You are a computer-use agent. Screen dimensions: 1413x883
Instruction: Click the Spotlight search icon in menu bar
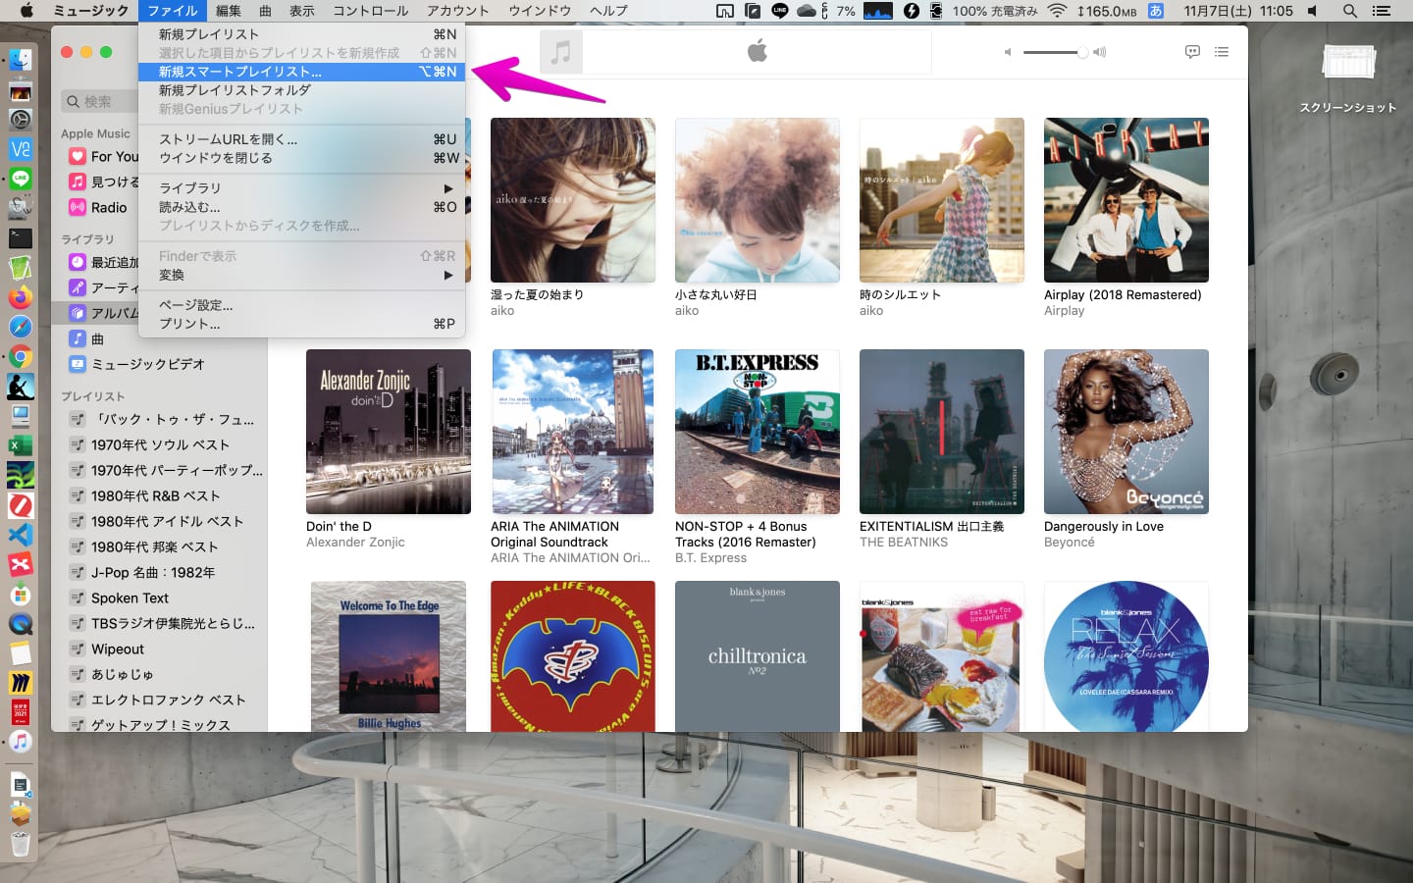[1350, 11]
